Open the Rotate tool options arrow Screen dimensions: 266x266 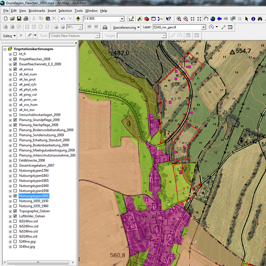[x=217, y=27]
